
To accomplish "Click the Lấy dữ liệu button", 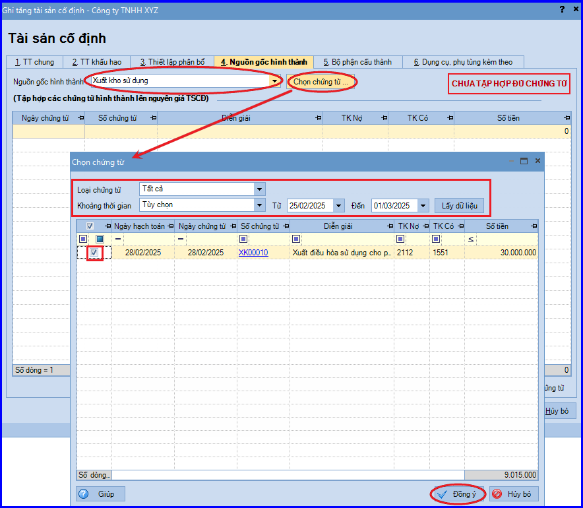I will pyautogui.click(x=459, y=206).
